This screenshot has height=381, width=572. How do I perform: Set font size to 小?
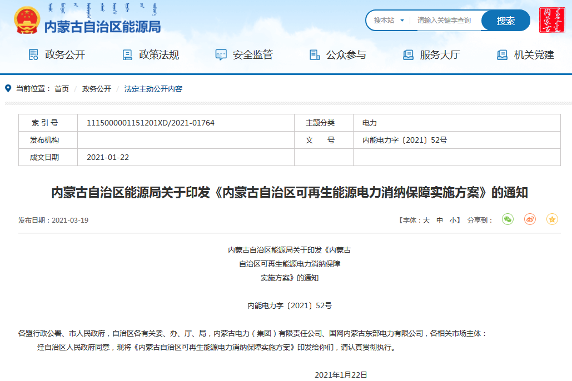(x=454, y=220)
